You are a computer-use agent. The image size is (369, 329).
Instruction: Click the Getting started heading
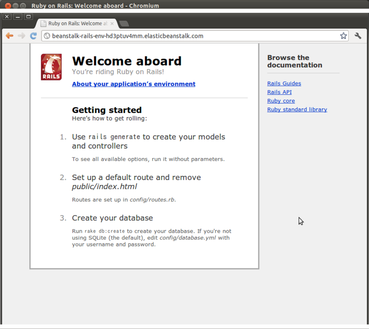(x=107, y=110)
